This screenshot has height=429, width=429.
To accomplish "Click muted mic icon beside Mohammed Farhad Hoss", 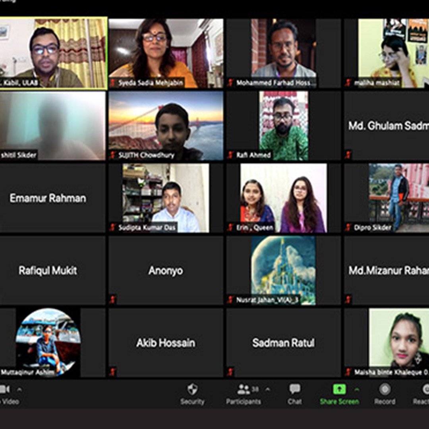I will tap(230, 83).
